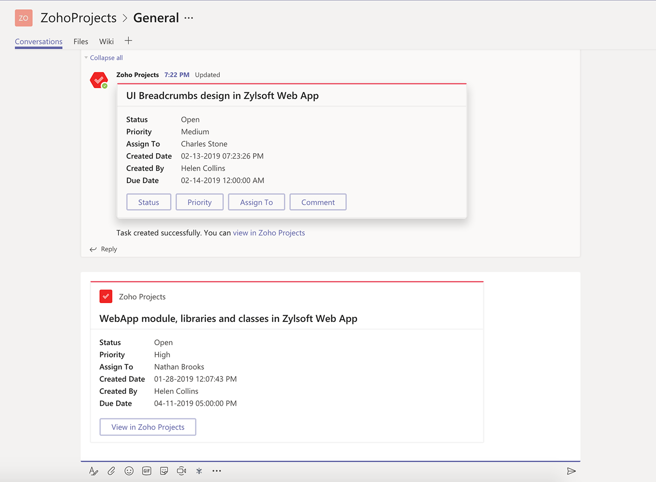Click the 'UI Breadcrumbs design in Zylsoft Web App' title
Viewport: 656px width, 482px height.
222,95
